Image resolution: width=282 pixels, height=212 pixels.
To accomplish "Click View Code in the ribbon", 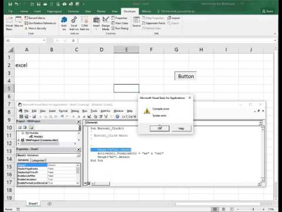I will click(120, 23).
